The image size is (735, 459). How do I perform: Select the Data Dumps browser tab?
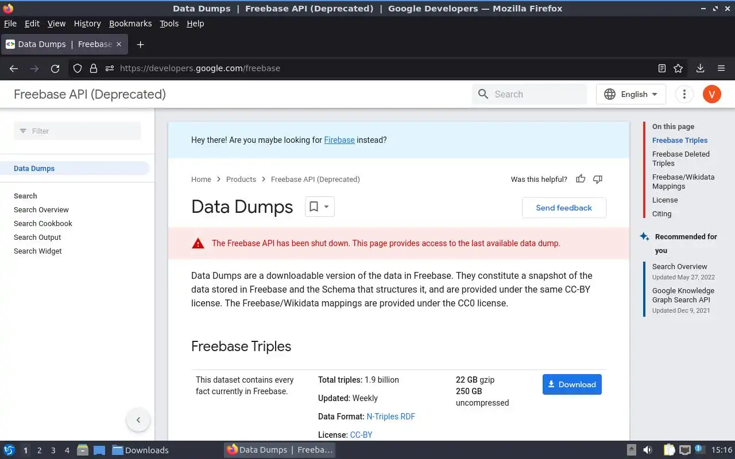pyautogui.click(x=64, y=44)
